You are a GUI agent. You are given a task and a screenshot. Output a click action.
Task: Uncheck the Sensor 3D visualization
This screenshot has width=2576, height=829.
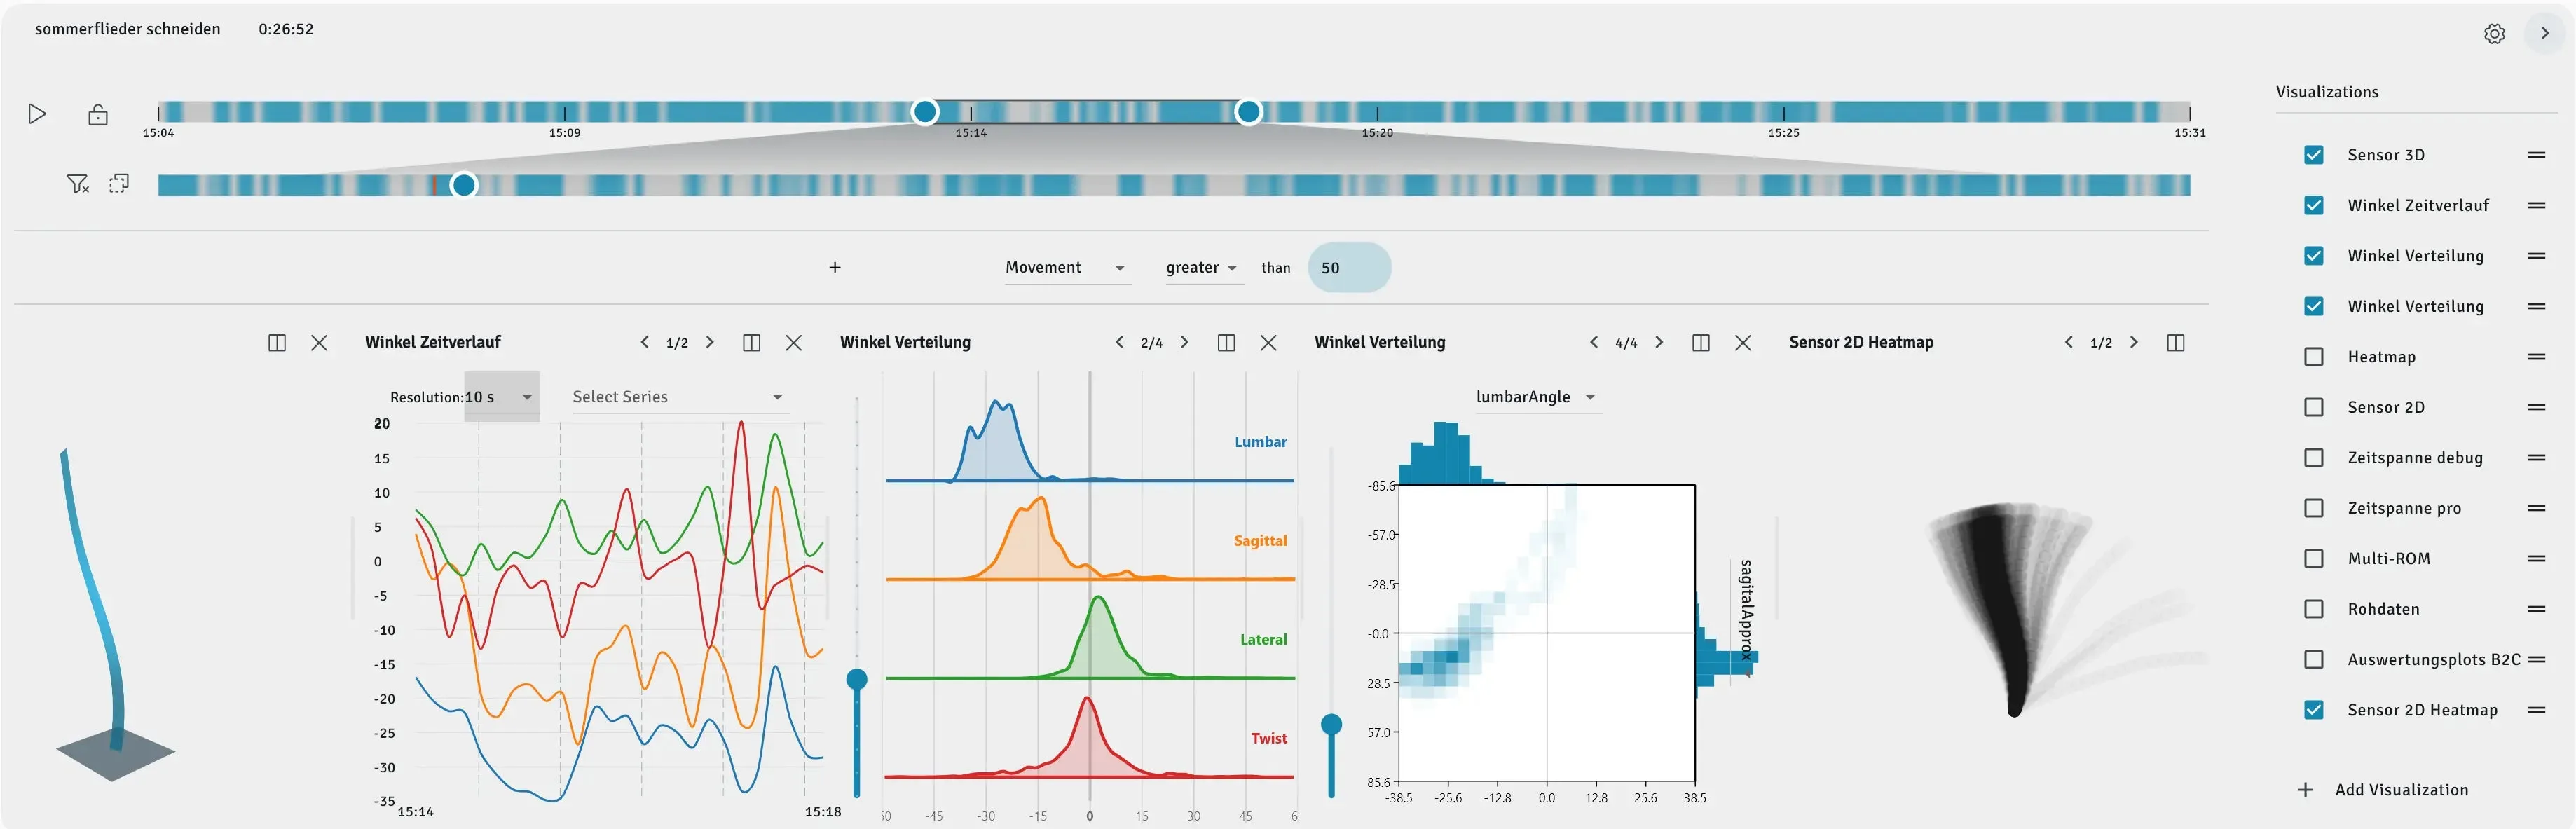coord(2313,155)
